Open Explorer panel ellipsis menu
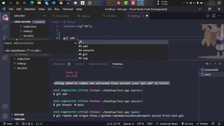This screenshot has width=224, height=126. 44,16
